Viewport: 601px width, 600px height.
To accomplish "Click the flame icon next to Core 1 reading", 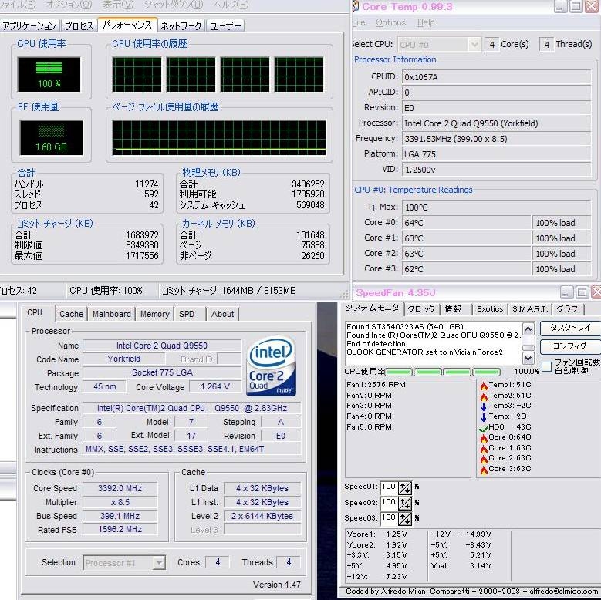I will (484, 448).
